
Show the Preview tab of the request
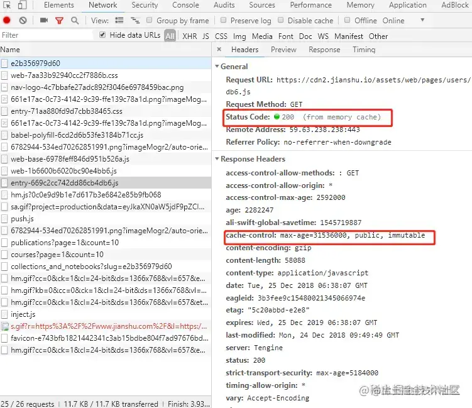point(283,50)
